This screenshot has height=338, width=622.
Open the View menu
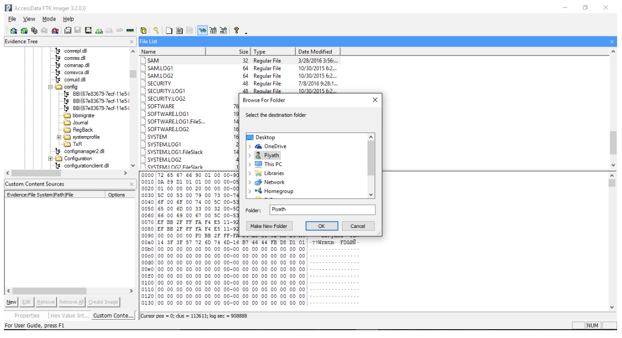(x=29, y=19)
